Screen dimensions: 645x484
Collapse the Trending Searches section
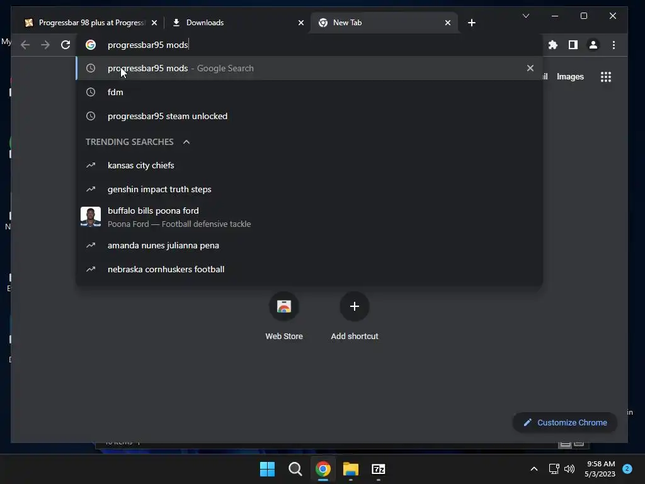186,142
